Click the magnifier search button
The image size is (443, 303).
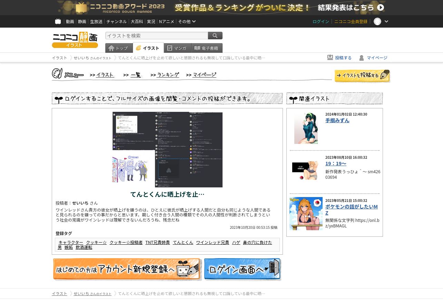(x=215, y=36)
